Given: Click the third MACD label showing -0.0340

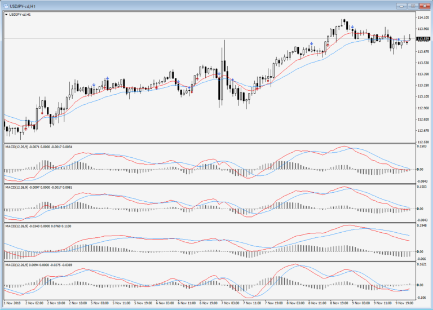Looking at the screenshot, I should (38, 225).
